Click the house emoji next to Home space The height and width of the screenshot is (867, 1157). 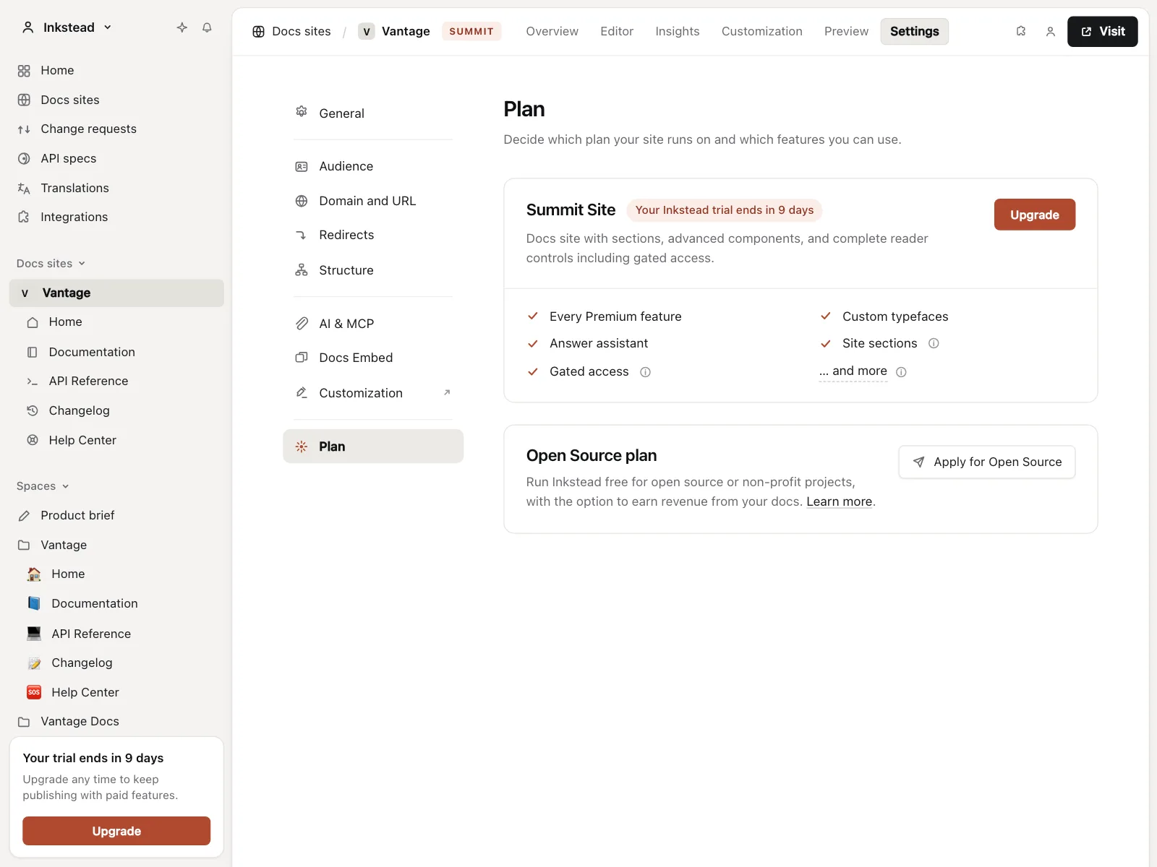pos(34,574)
